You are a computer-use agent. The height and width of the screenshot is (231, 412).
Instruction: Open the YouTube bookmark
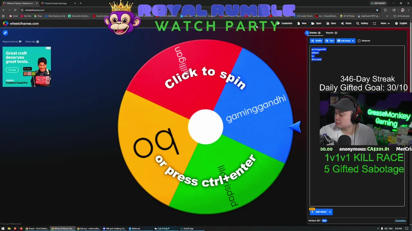[26, 16]
